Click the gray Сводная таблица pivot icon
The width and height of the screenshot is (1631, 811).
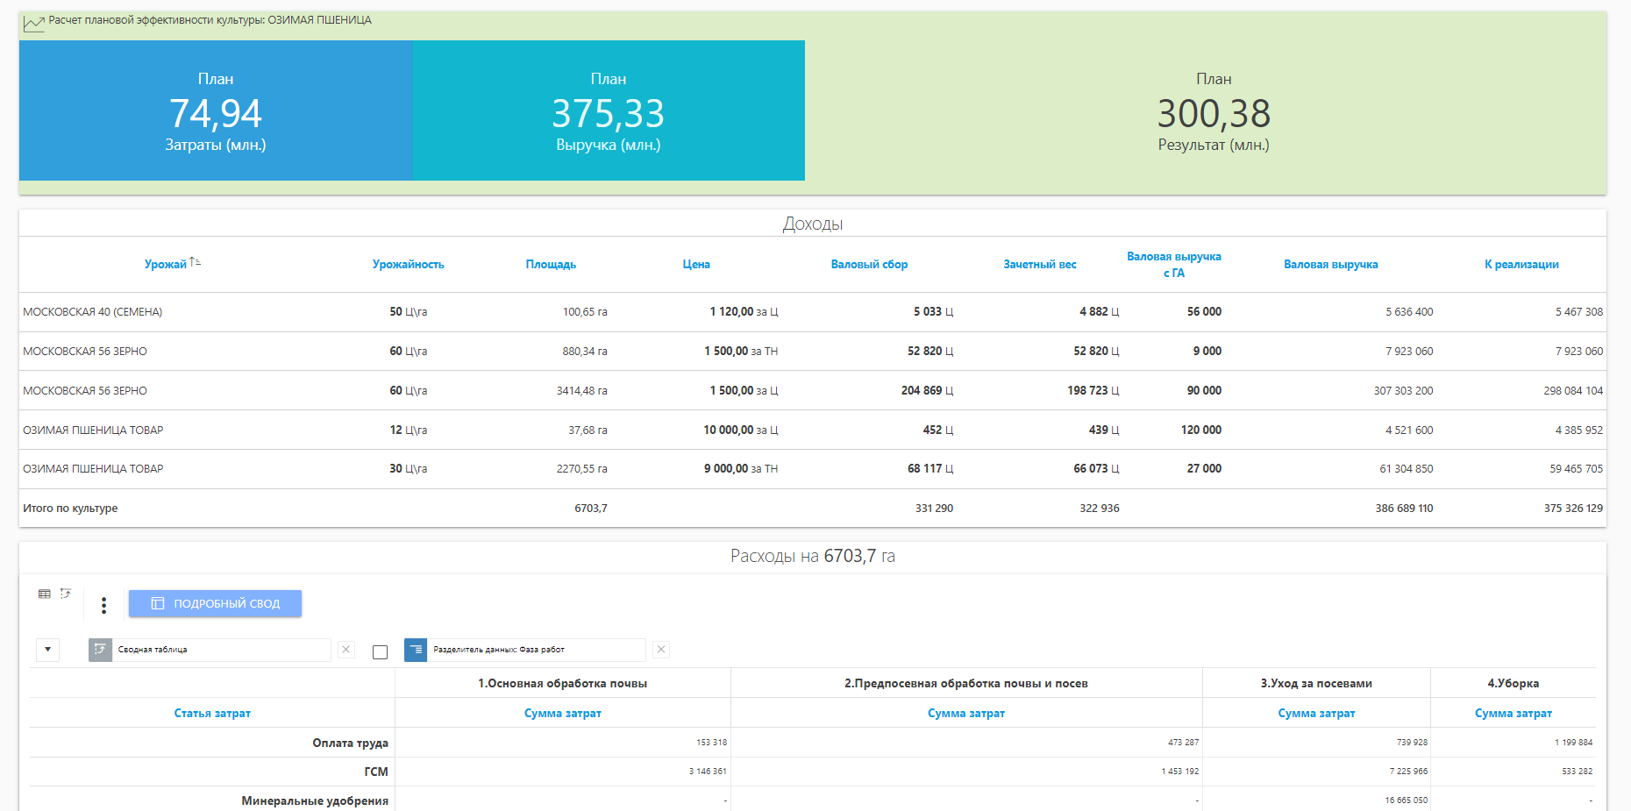100,650
